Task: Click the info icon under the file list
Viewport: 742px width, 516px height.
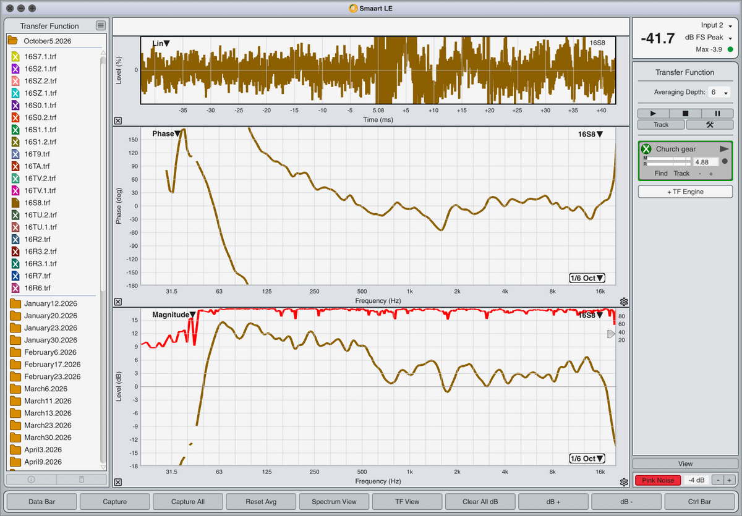Action: point(32,479)
